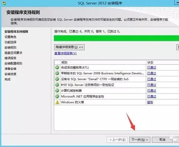This screenshot has height=147, width=179.
Task: Open 已通过 link for 注册表项的一致性验证
Action: point(152,85)
